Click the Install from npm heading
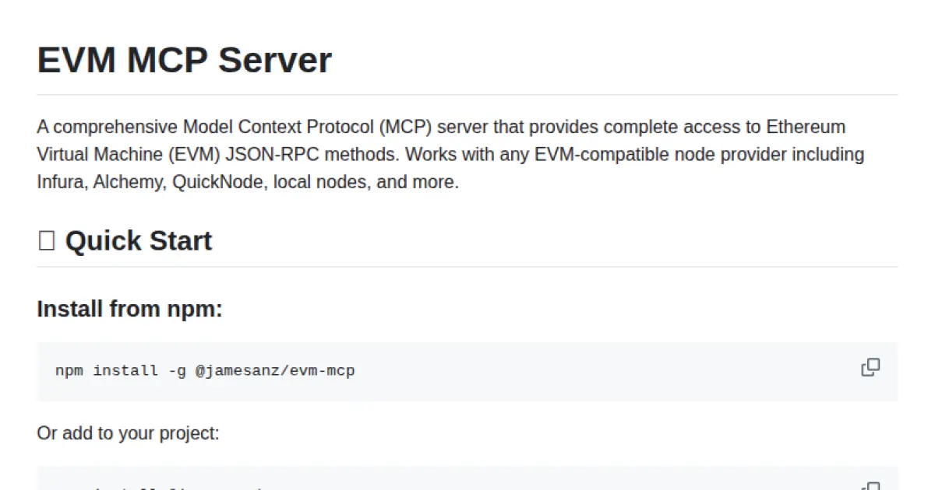Viewport: 935px width, 490px height. click(x=129, y=309)
